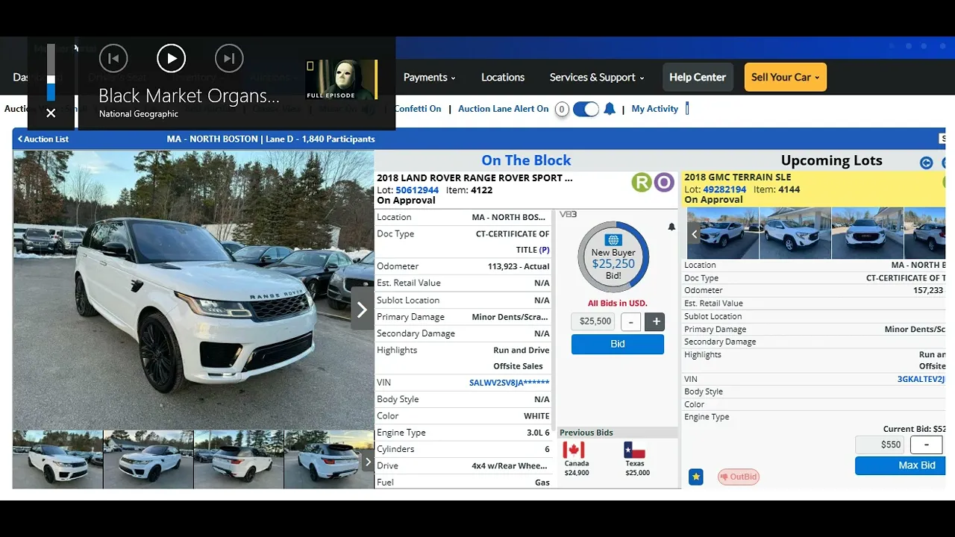This screenshot has width=955, height=537.
Task: Close the volume overlay with X
Action: coord(51,113)
